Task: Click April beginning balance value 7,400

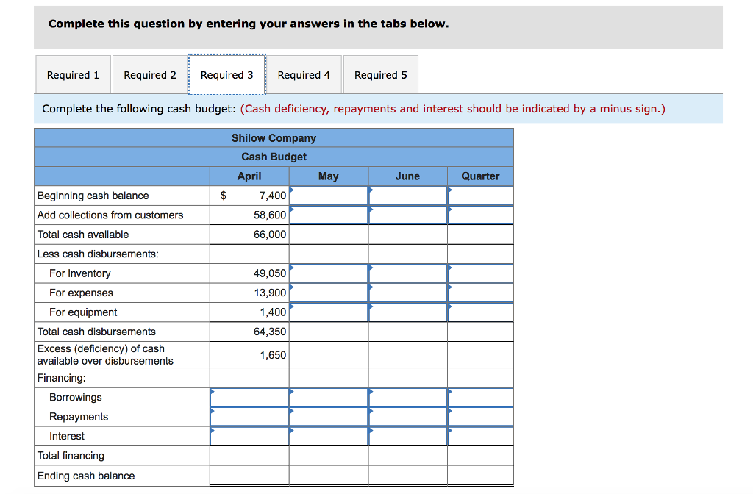Action: point(272,196)
